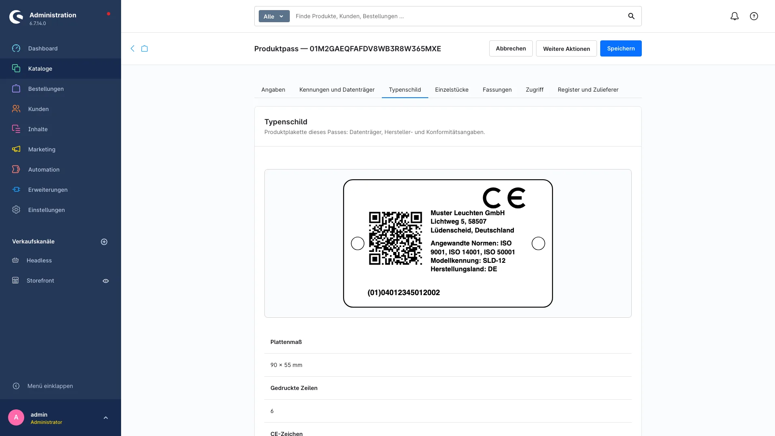Save with the Speichern button

click(x=621, y=48)
